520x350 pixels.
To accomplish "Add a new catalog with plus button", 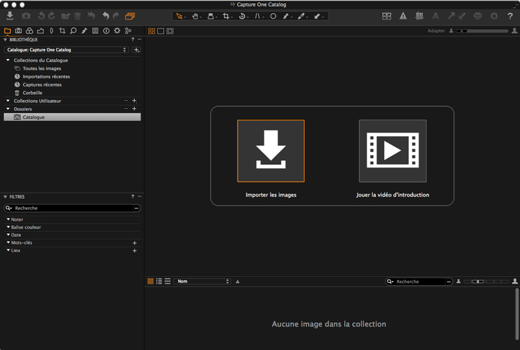I will (136, 50).
